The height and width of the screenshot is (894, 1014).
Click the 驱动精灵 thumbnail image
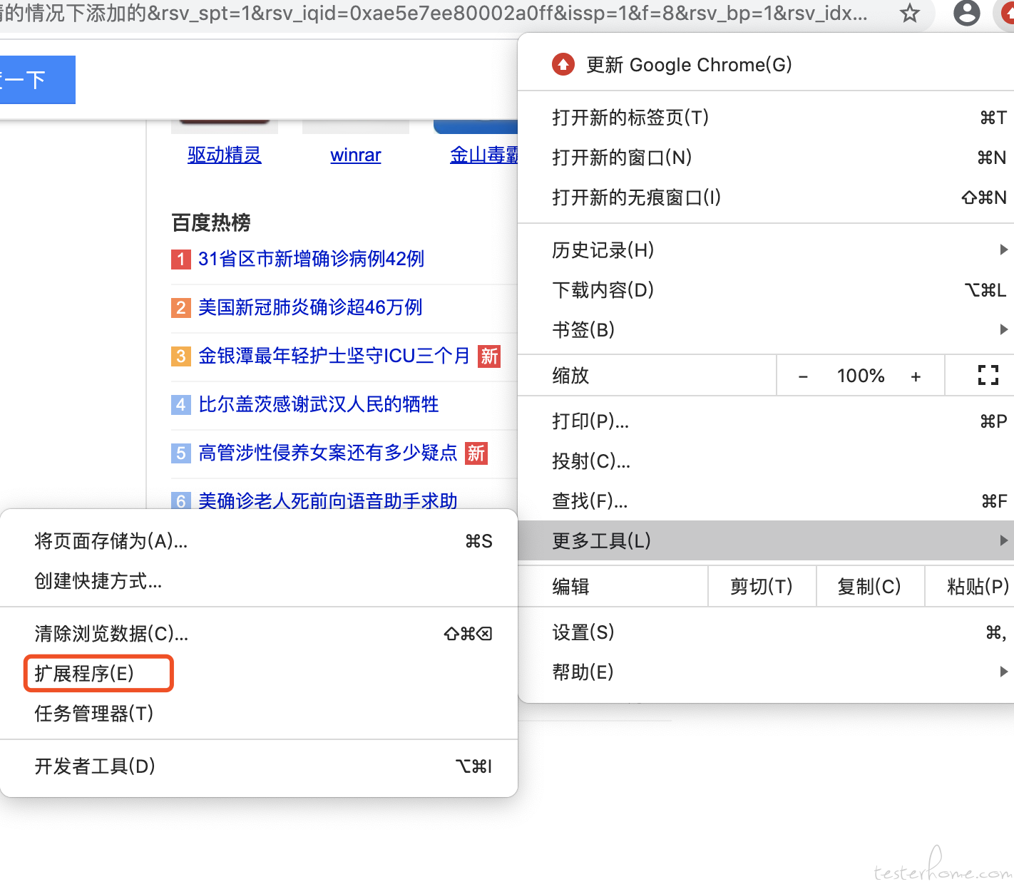tap(225, 127)
